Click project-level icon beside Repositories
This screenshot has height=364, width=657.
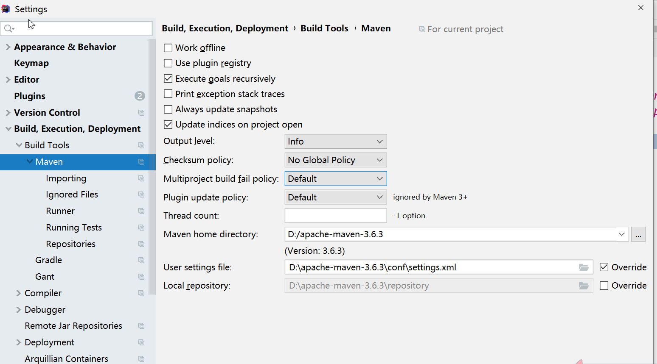[x=141, y=244]
